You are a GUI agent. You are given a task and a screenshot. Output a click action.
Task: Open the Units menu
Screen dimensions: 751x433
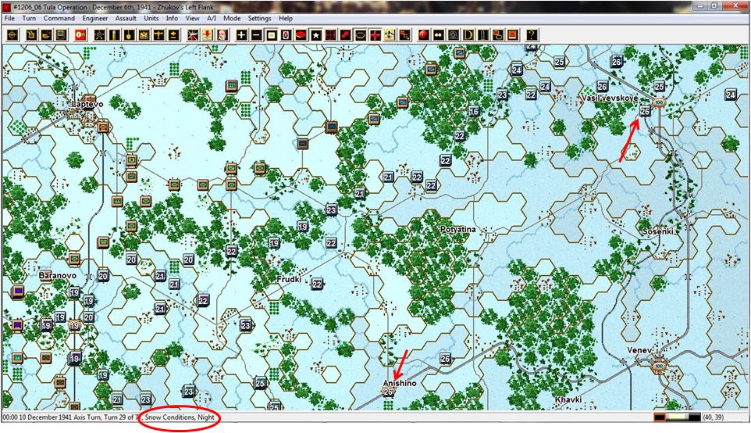151,18
